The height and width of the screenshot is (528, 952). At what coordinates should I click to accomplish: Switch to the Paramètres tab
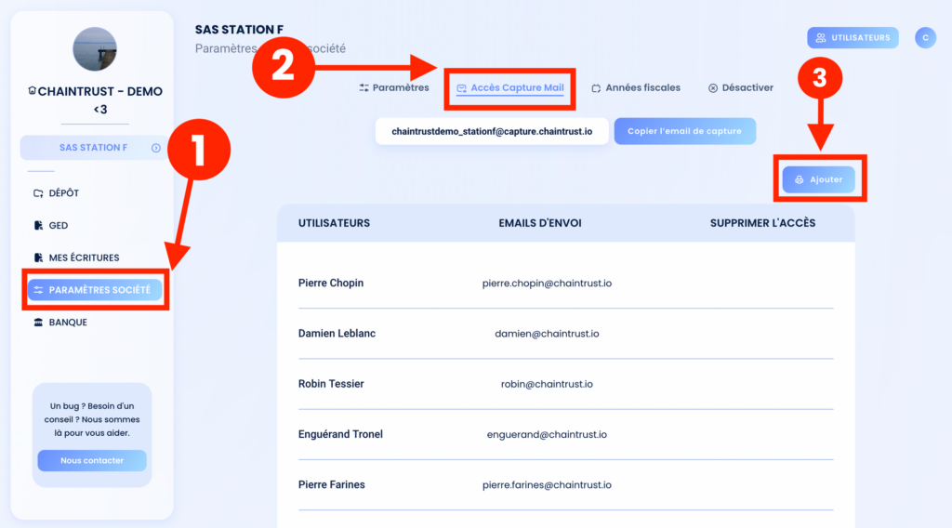pyautogui.click(x=394, y=87)
